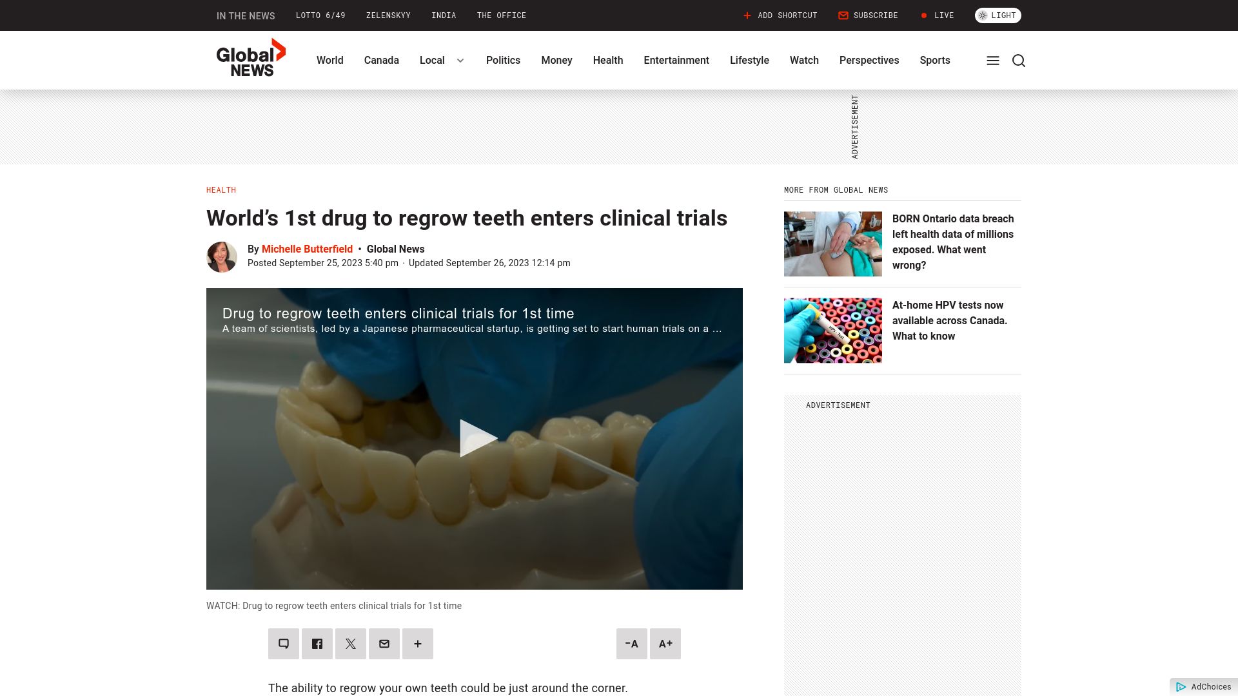Open the World section

click(x=329, y=61)
